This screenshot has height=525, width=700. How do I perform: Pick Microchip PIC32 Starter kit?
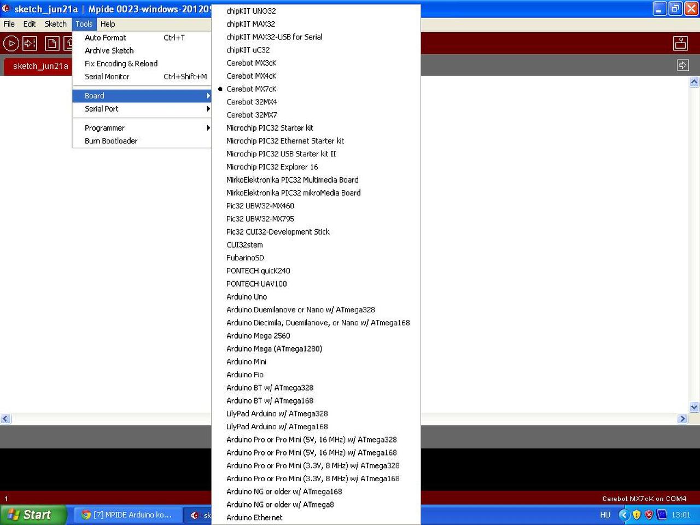(x=316, y=128)
